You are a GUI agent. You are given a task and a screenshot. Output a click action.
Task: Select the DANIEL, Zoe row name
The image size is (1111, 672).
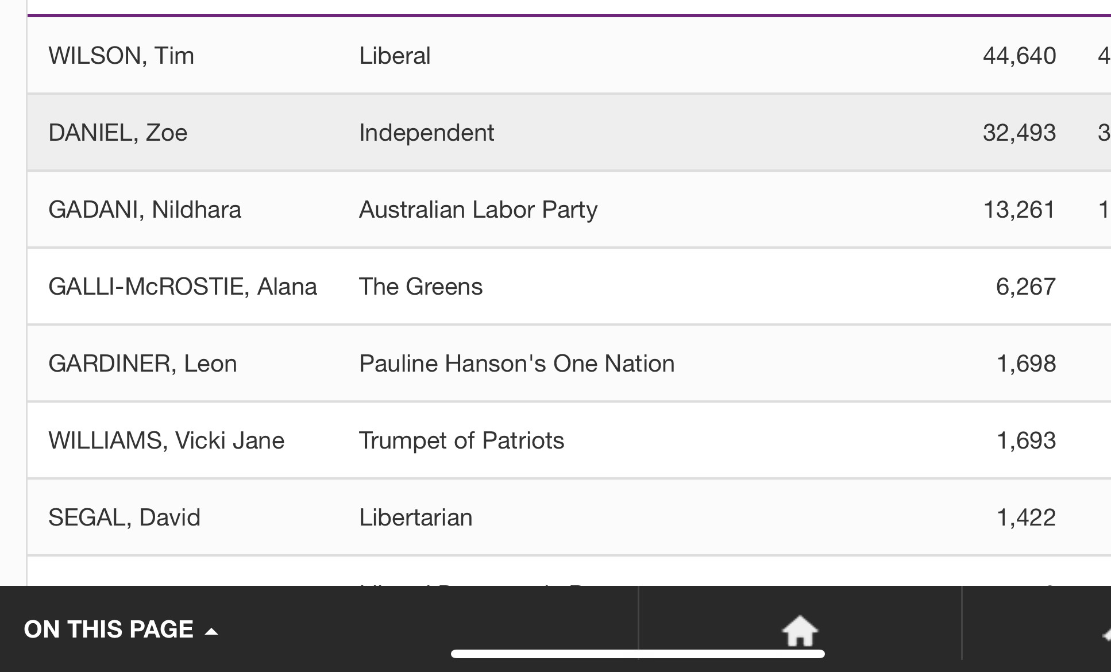[118, 133]
